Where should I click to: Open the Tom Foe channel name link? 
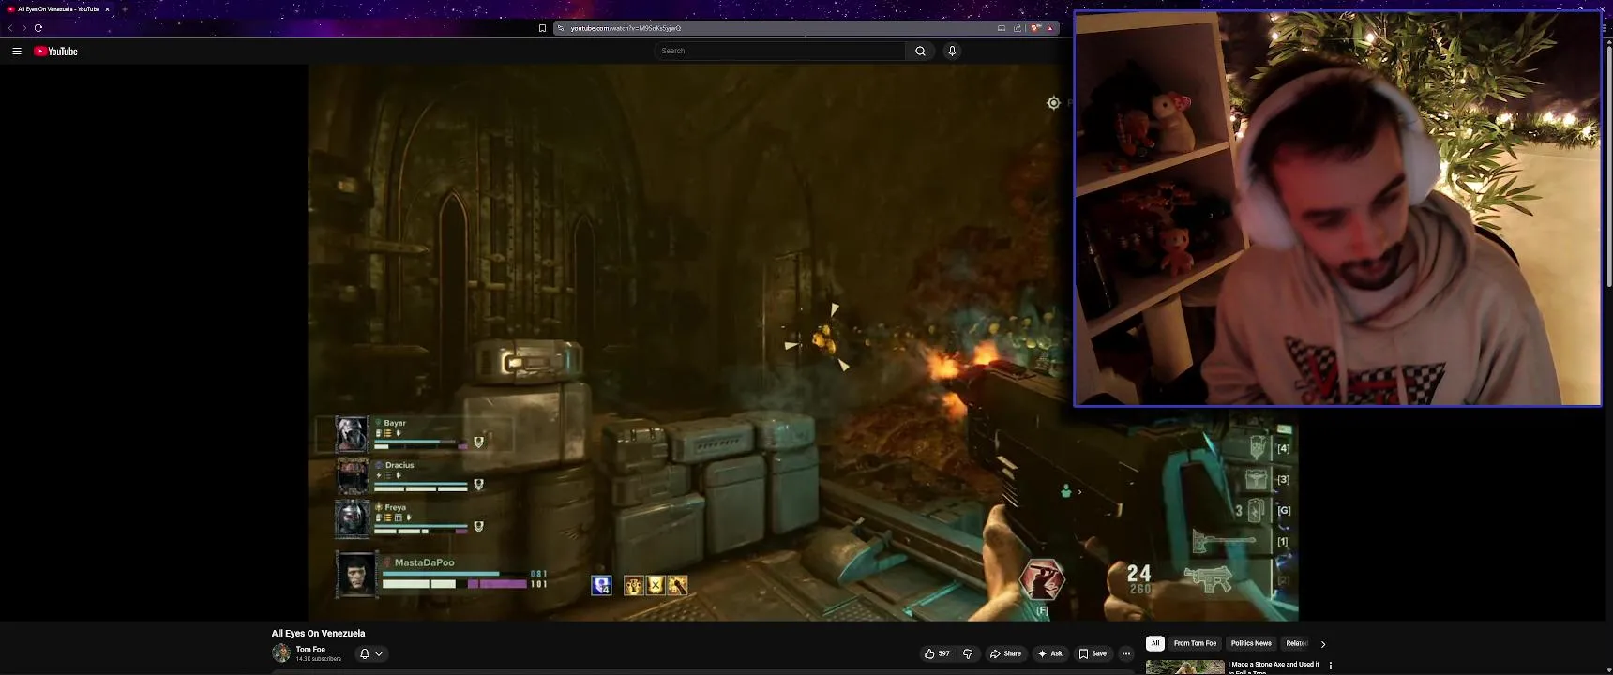(310, 650)
